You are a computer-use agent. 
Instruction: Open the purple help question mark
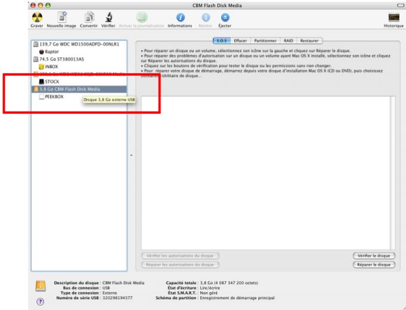pyautogui.click(x=40, y=302)
